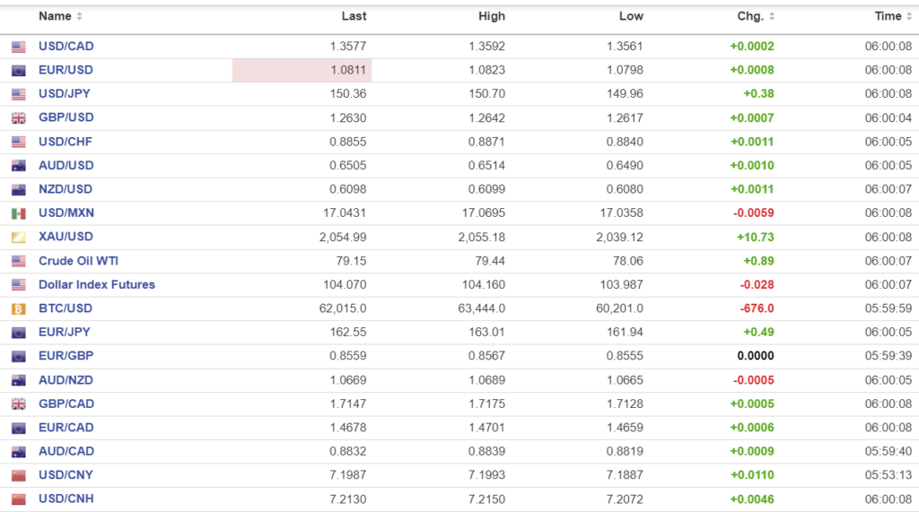The width and height of the screenshot is (919, 512).
Task: Open the USD/JPY pair link
Action: click(65, 93)
